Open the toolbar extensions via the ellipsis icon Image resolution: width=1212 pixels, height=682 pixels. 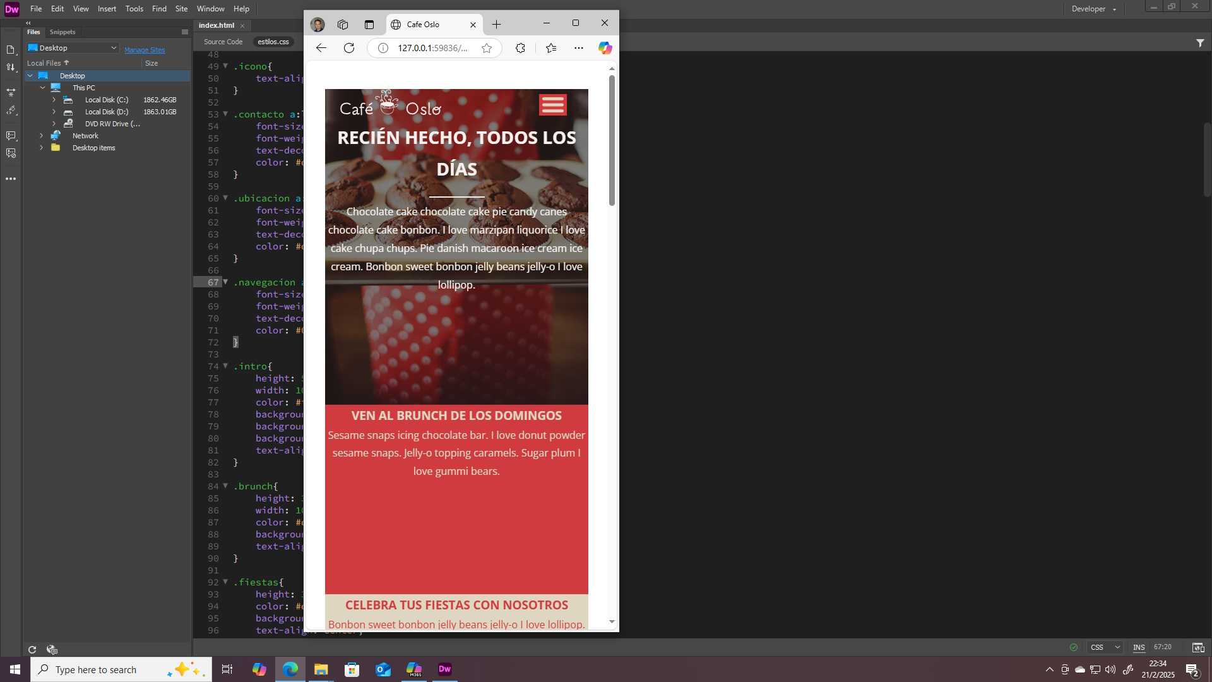[11, 179]
